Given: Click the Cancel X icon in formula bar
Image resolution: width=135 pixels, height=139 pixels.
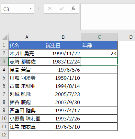Looking at the screenshot, I should (x=50, y=8).
